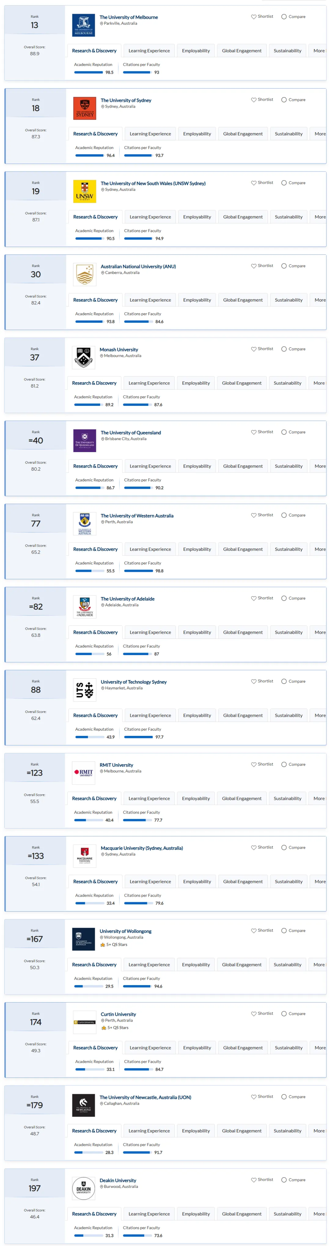Open The University of Newcastle, Australia link

click(x=145, y=1097)
